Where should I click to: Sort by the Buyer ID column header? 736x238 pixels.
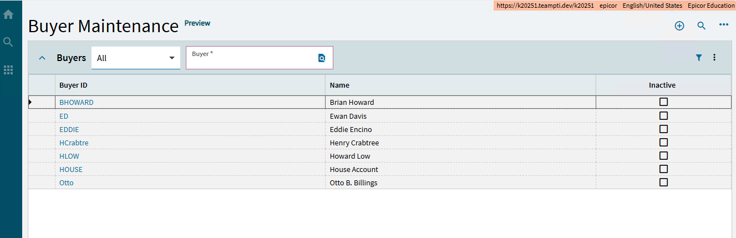point(73,85)
